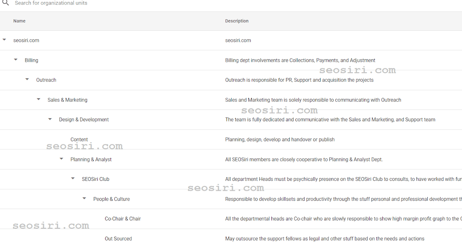Select the Billing organizational unit name
The height and width of the screenshot is (242, 462).
pos(31,60)
